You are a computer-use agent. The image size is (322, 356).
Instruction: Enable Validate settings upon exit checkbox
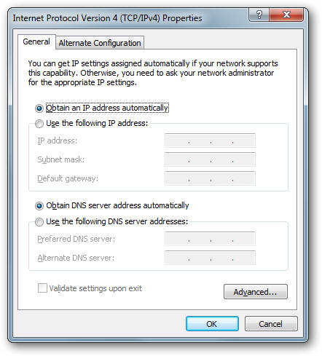click(x=42, y=288)
